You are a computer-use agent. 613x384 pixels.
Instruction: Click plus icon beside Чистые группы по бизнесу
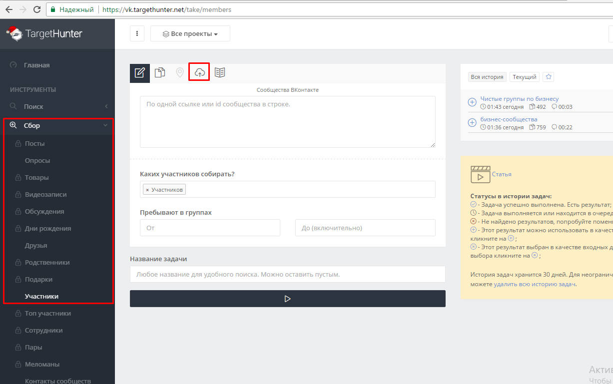pos(472,102)
